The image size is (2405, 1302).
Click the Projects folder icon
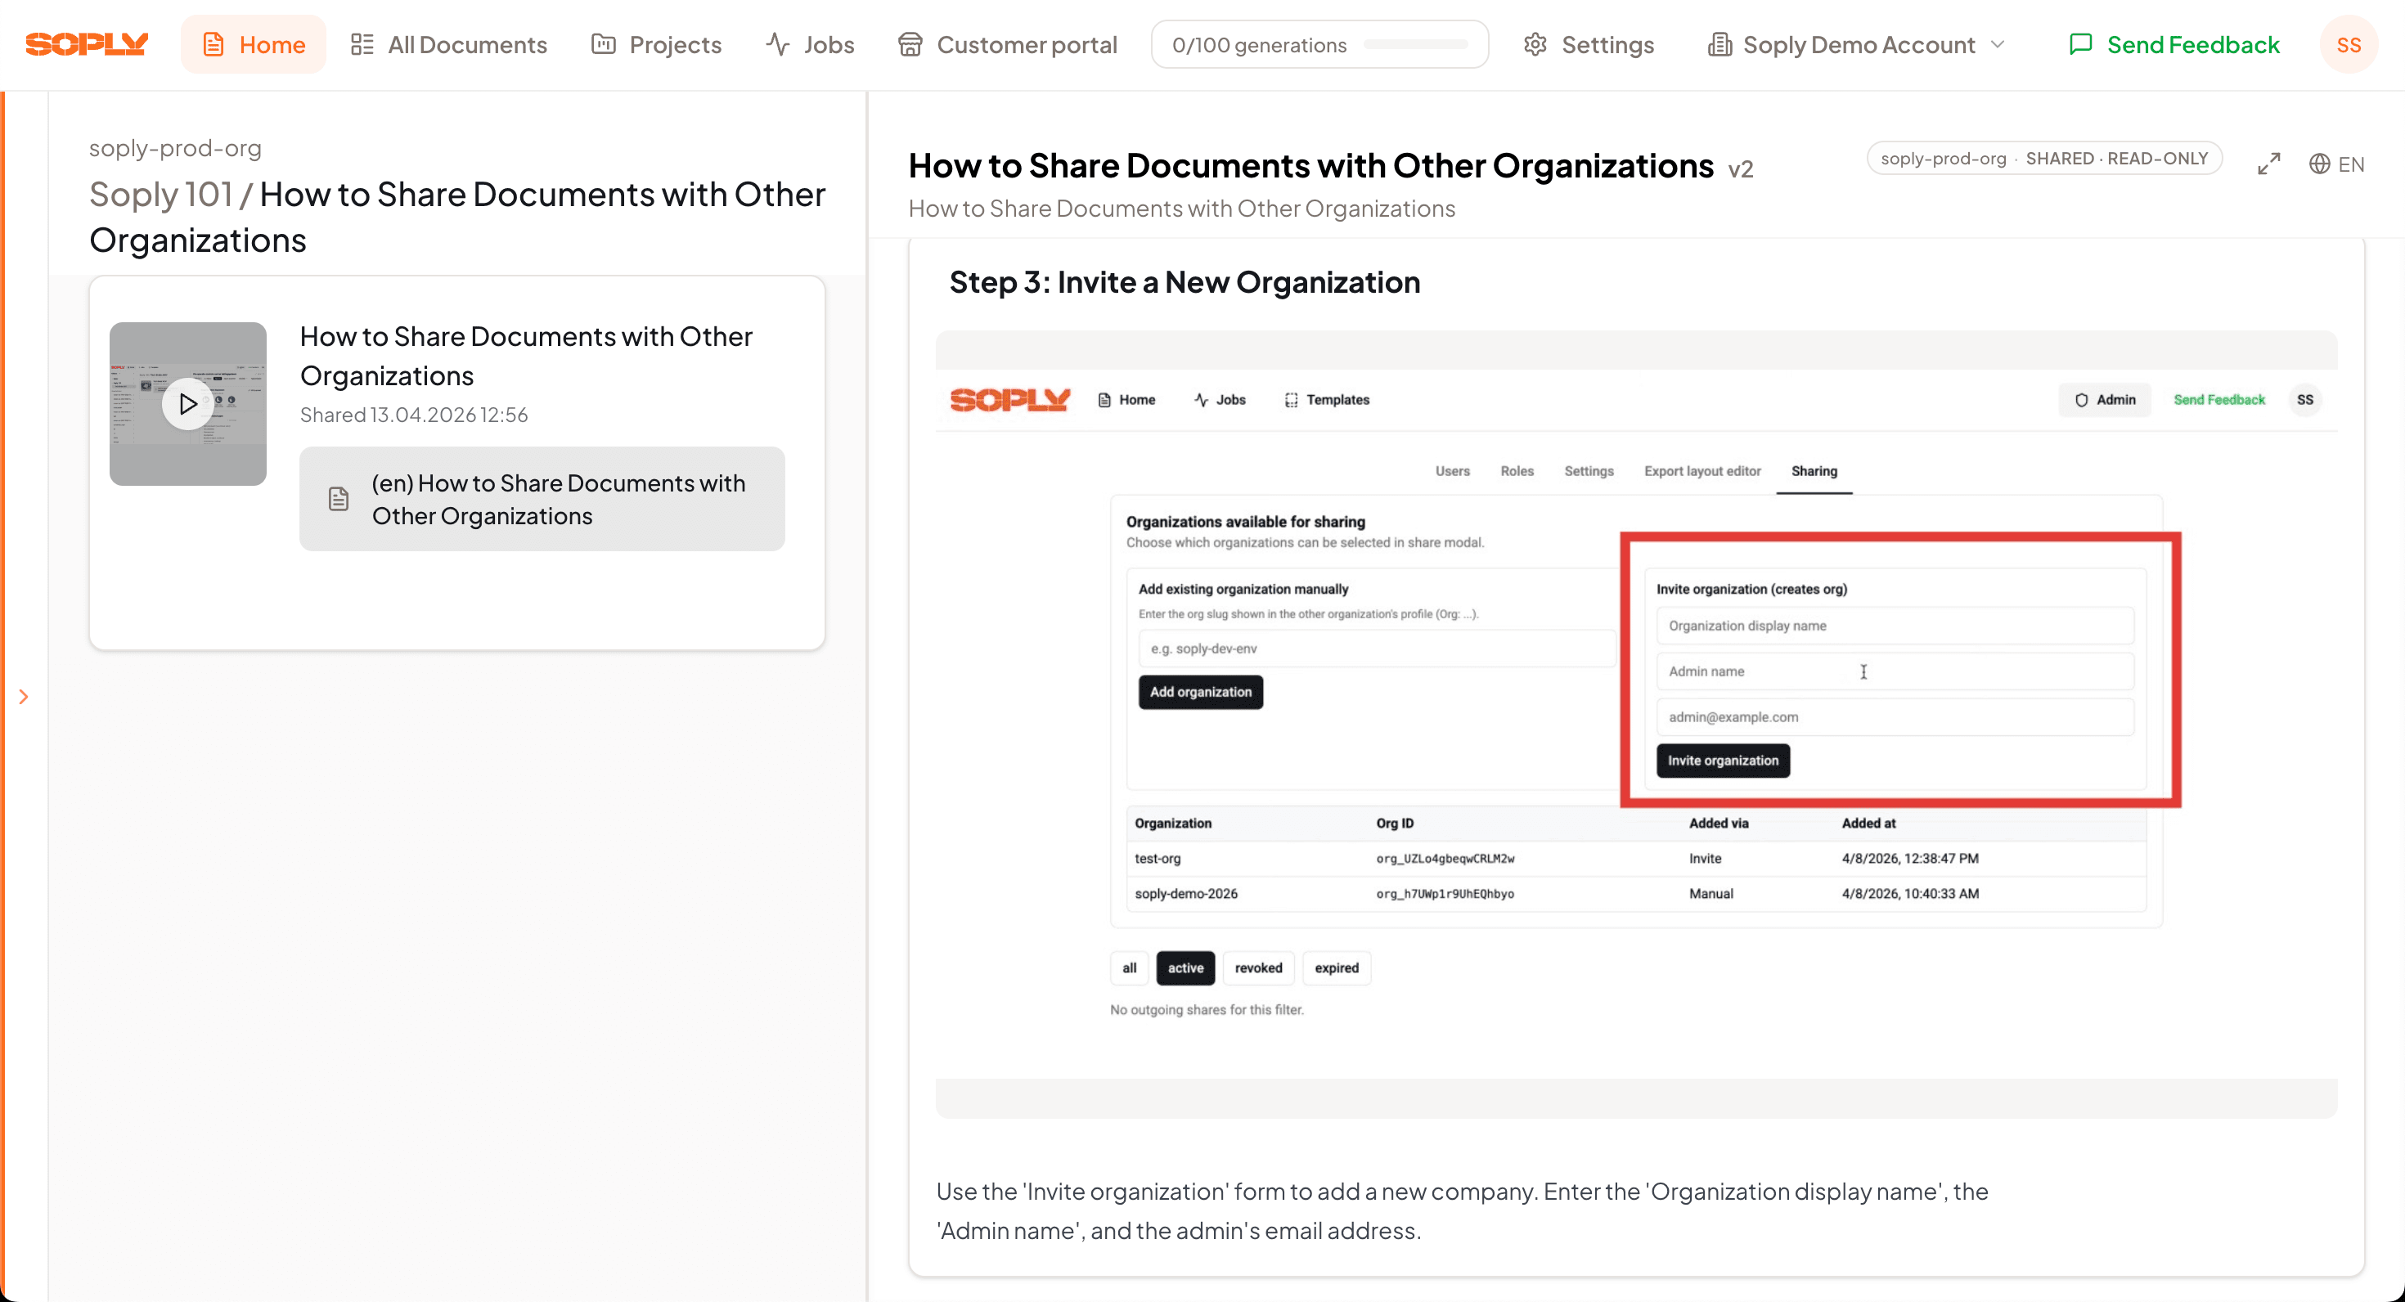[603, 44]
